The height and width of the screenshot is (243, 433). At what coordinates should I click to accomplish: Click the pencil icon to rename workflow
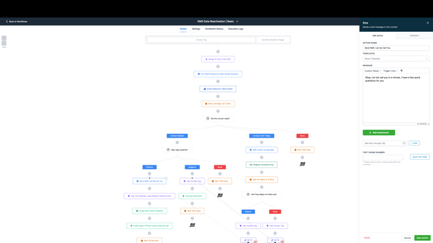237,22
